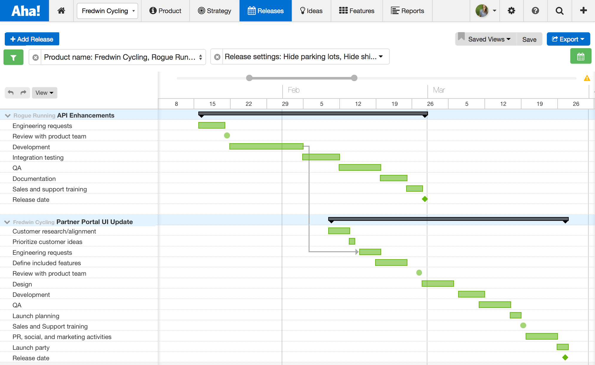Collapse the Partner Portal UI Update release

pyautogui.click(x=7, y=222)
